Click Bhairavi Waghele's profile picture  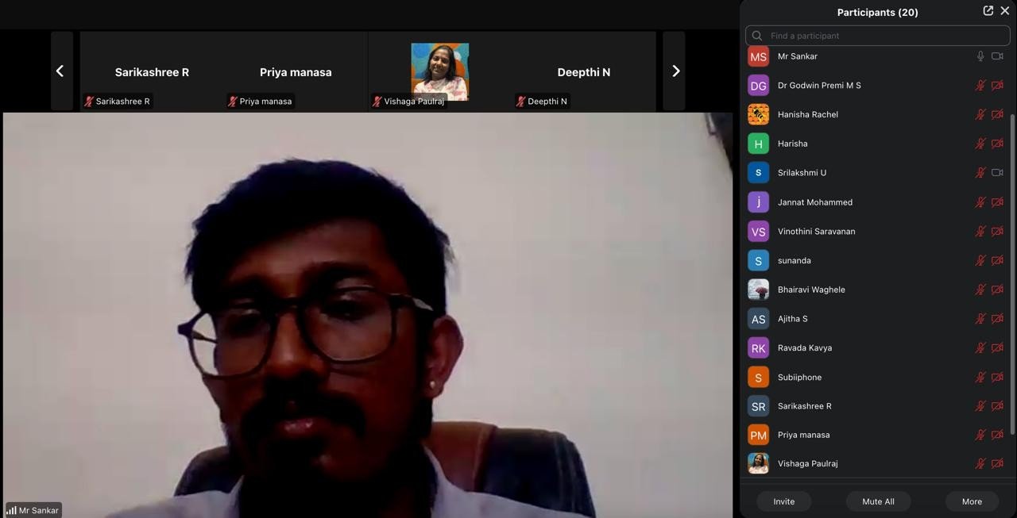758,290
